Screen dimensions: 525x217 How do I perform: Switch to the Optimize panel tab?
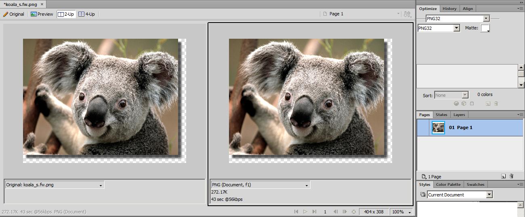[x=428, y=8]
